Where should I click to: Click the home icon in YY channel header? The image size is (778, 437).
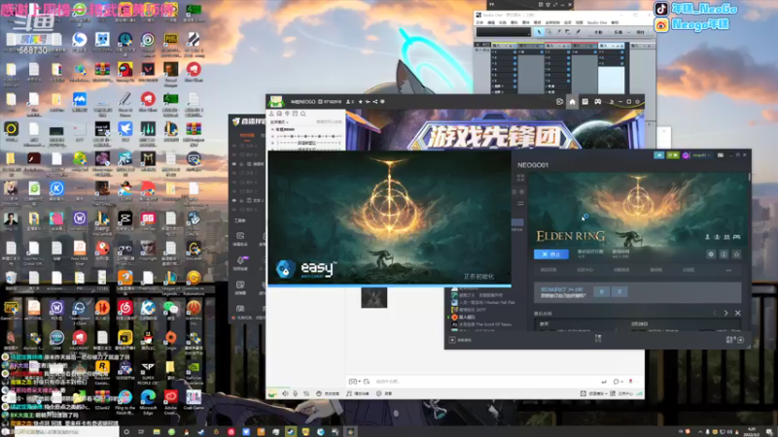point(572,102)
